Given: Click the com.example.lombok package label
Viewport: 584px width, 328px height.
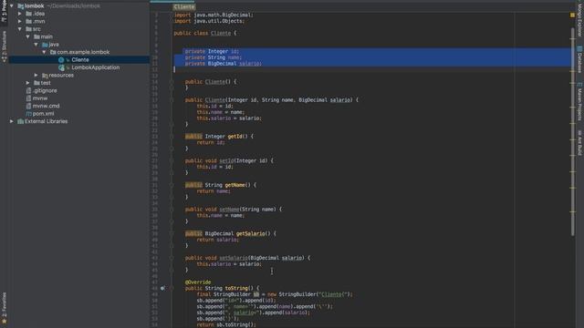Looking at the screenshot, I should 83,52.
